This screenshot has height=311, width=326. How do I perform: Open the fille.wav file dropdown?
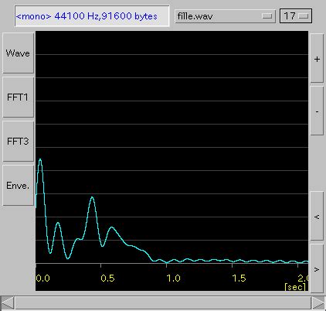click(225, 16)
